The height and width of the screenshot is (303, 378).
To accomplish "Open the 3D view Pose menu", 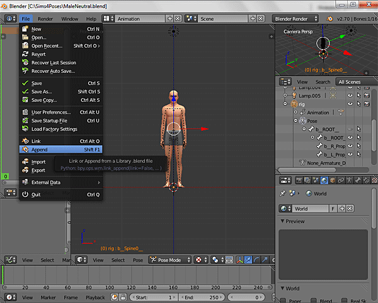I will (137, 260).
